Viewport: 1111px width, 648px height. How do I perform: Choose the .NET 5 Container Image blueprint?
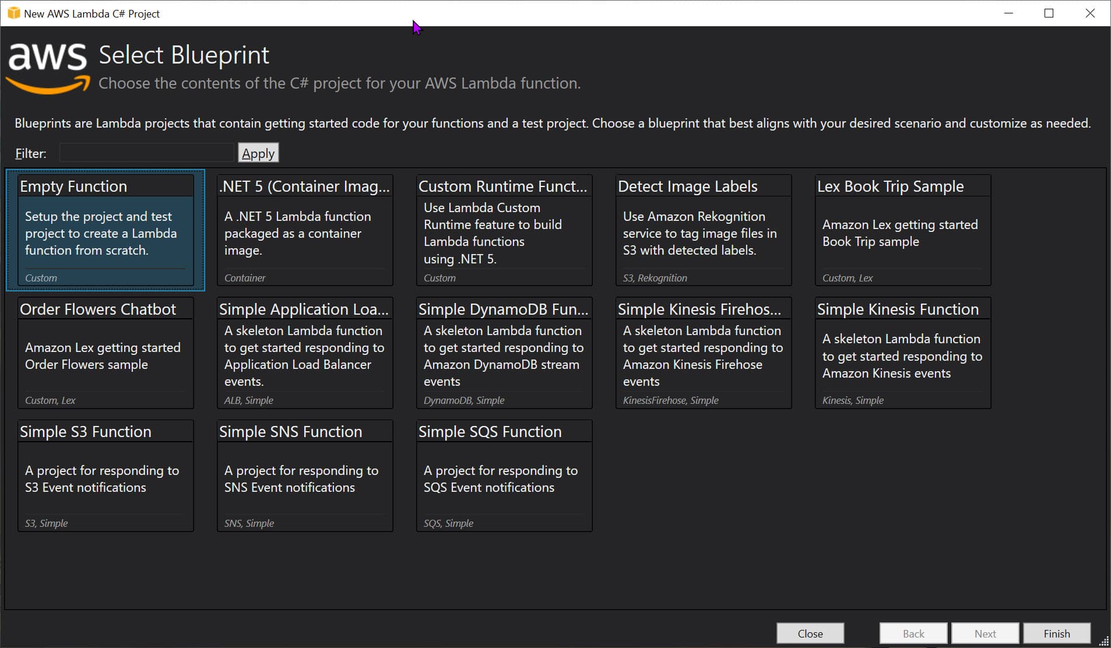pos(305,230)
